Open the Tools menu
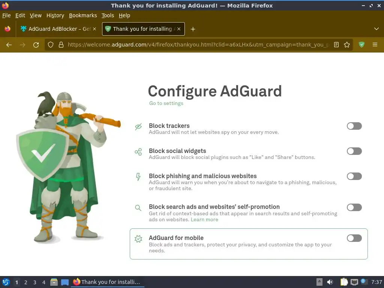This screenshot has height=288, width=384. 108,15
